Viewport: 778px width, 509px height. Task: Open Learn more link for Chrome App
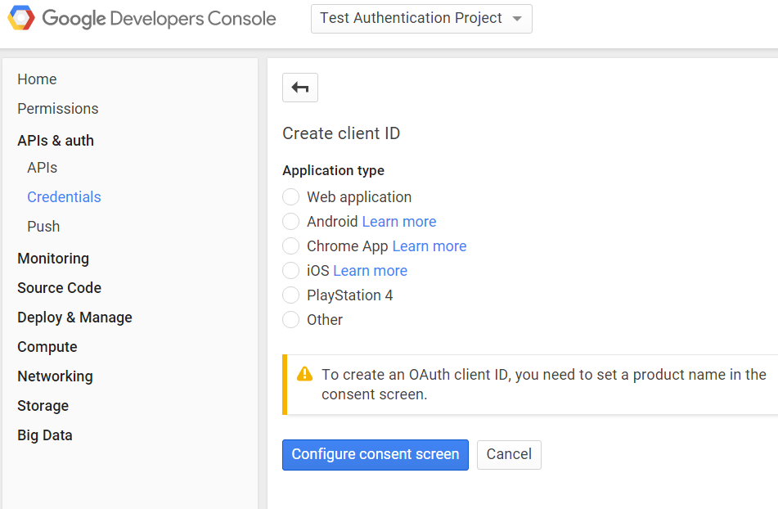[429, 246]
